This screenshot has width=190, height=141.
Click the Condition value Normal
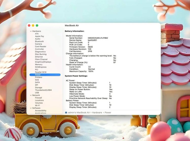(x=91, y=69)
